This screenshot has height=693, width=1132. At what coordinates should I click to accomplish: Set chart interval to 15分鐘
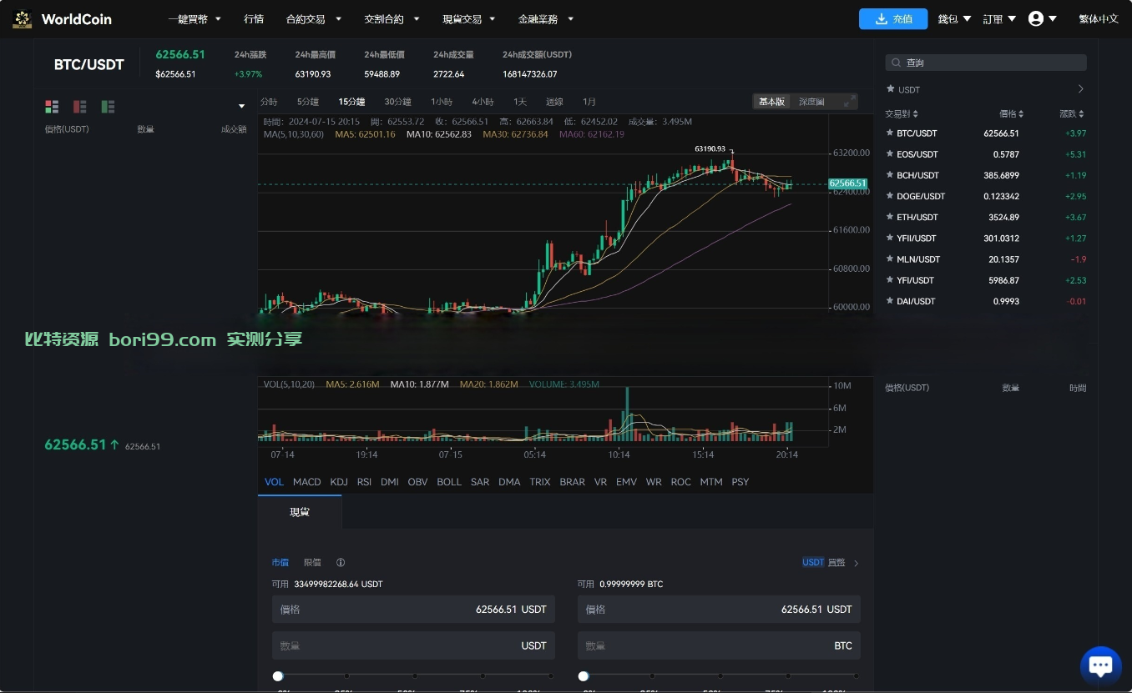(351, 102)
